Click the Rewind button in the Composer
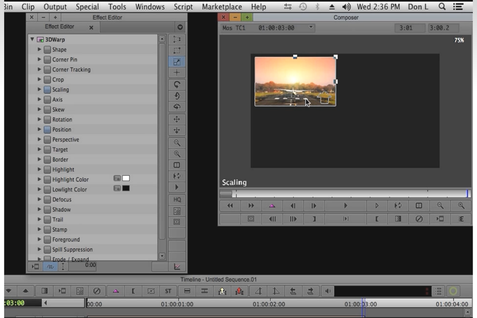 click(x=230, y=206)
